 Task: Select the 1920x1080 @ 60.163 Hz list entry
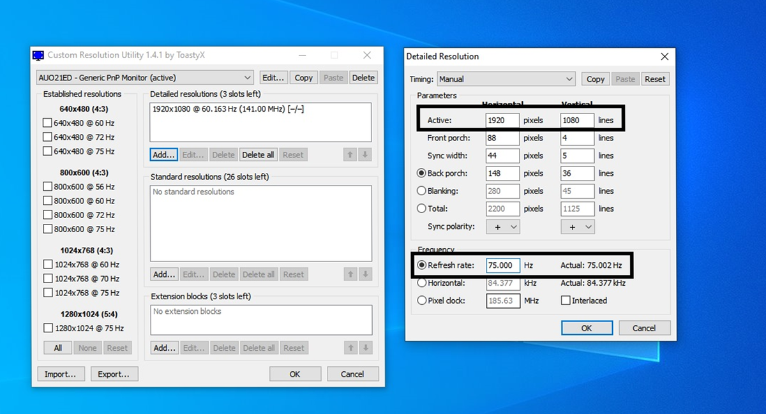(229, 109)
